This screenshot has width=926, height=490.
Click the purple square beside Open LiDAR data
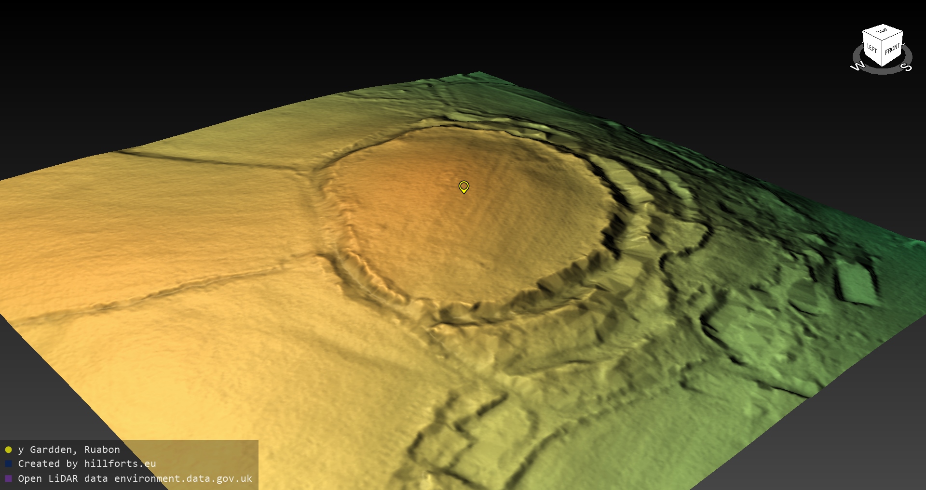pyautogui.click(x=8, y=479)
